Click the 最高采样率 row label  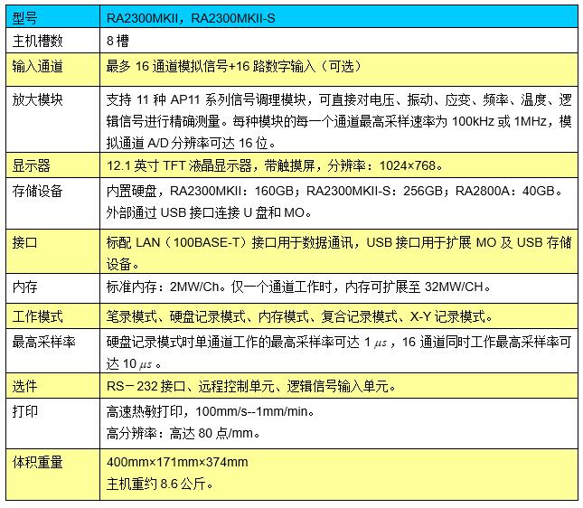52,341
